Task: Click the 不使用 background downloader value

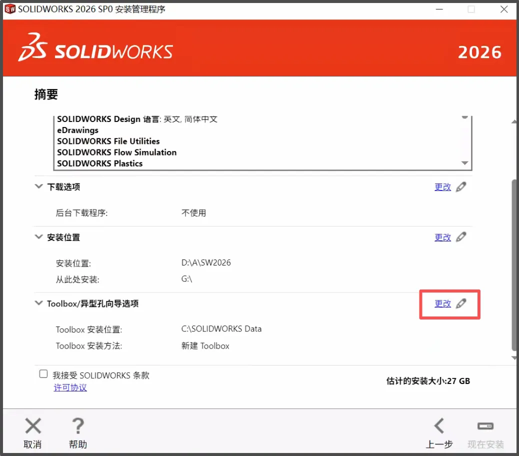Action: pyautogui.click(x=193, y=213)
